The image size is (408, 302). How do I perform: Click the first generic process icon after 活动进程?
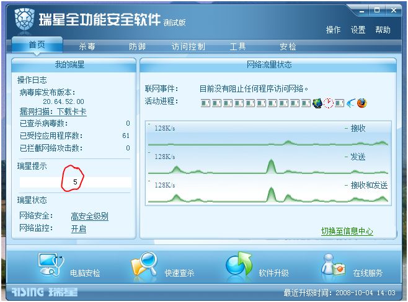(205, 103)
